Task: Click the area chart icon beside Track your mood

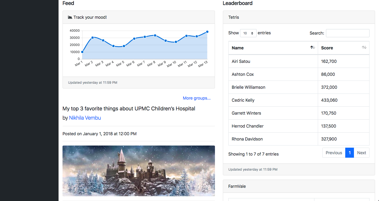Action: tap(70, 17)
